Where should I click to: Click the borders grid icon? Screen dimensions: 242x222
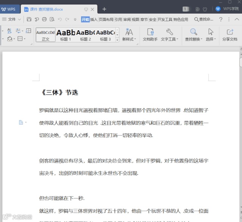[20, 39]
